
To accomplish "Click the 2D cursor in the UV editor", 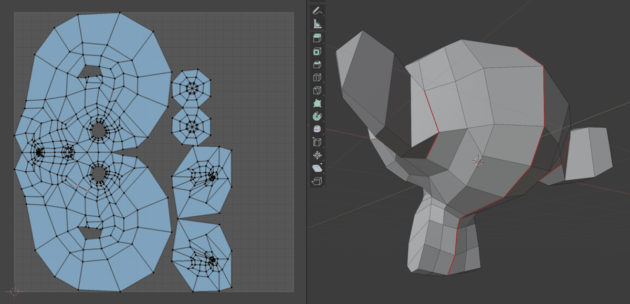I will coord(14,291).
